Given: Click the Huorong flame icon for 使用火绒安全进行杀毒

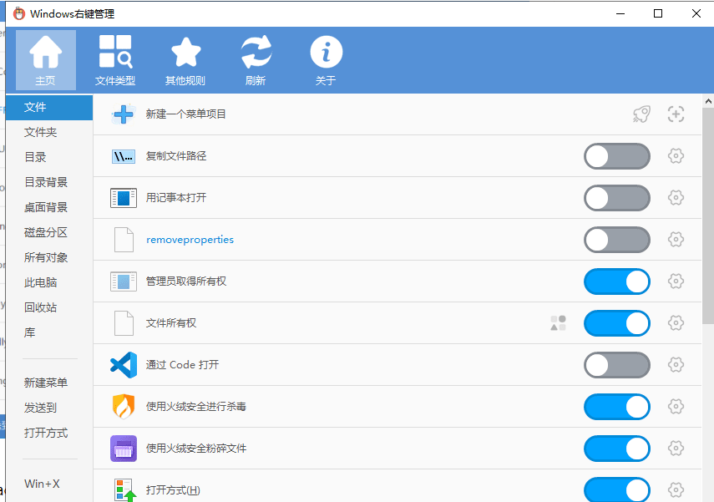Looking at the screenshot, I should [123, 407].
